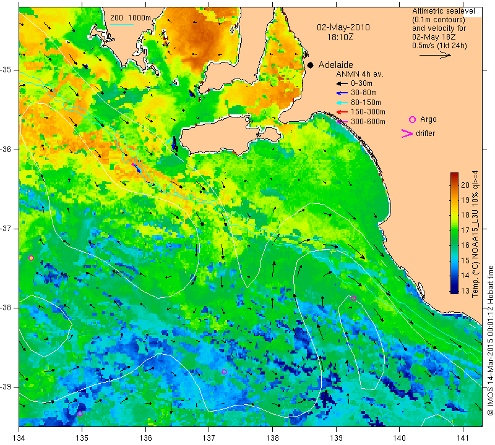The image size is (495, 445).
Task: Click the IMOS copyright timestamp text
Action: [x=490, y=341]
